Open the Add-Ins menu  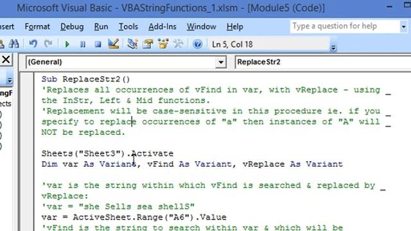[x=162, y=26]
